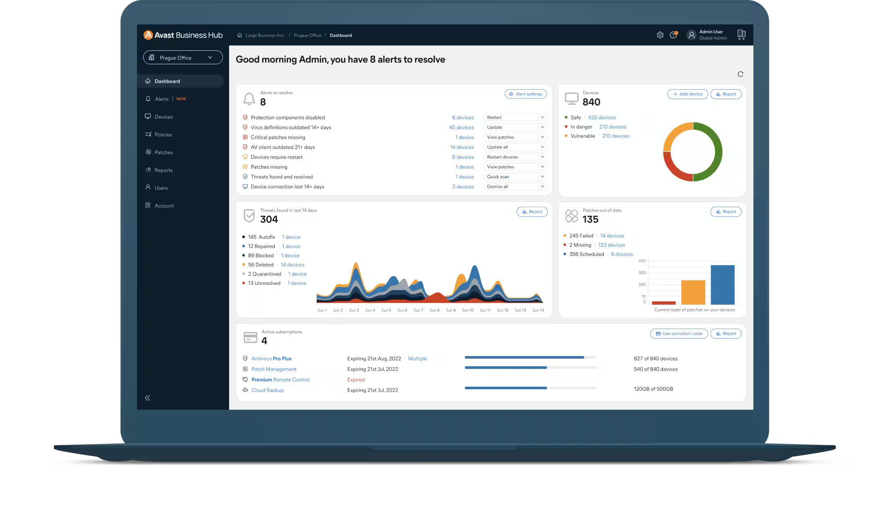Click the icon next to Premium Remote Control
Screen dimensions: 890x510
click(245, 379)
